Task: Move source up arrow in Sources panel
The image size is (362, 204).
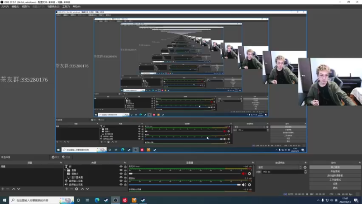Action: coord(82,189)
